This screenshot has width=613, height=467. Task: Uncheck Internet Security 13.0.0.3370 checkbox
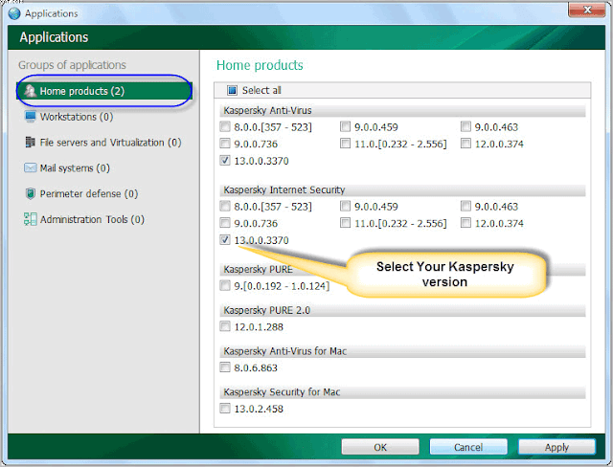225,240
